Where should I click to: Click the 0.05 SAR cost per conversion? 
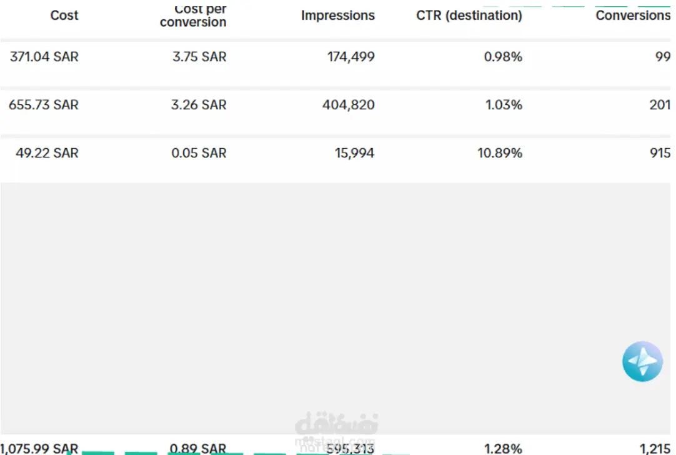(199, 153)
